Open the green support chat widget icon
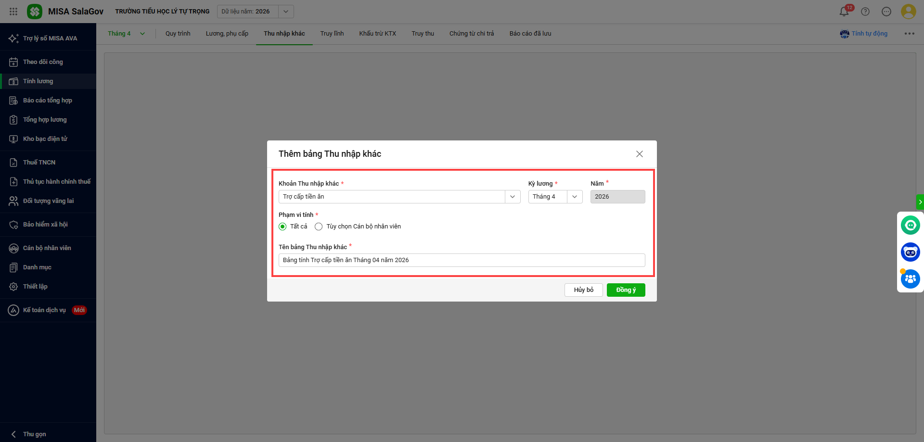The width and height of the screenshot is (924, 442). coord(910,225)
